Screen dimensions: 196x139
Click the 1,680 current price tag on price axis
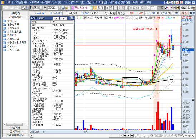[x=188, y=50]
